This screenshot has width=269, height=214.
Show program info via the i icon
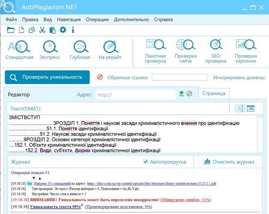pyautogui.click(x=73, y=30)
